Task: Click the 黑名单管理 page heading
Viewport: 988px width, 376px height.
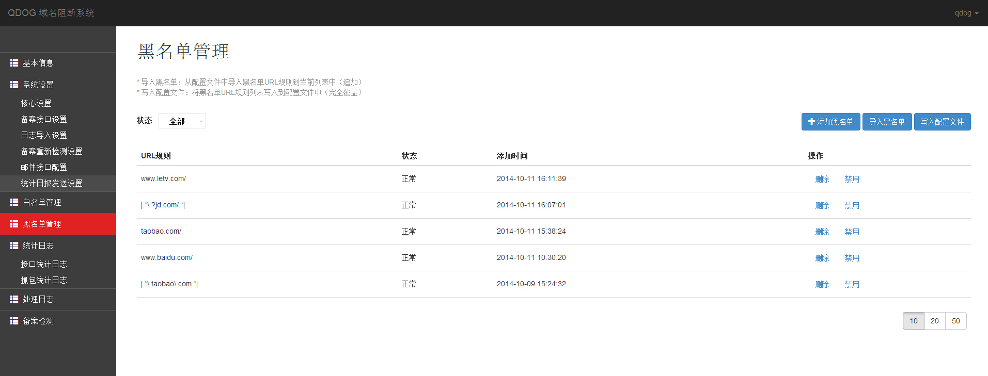Action: pyautogui.click(x=183, y=51)
